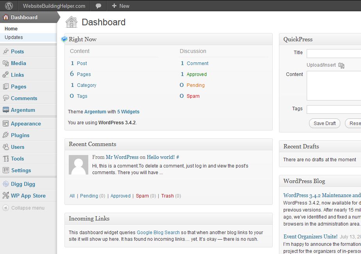
Task: Open the red Spam discussion link
Action: coord(193,96)
